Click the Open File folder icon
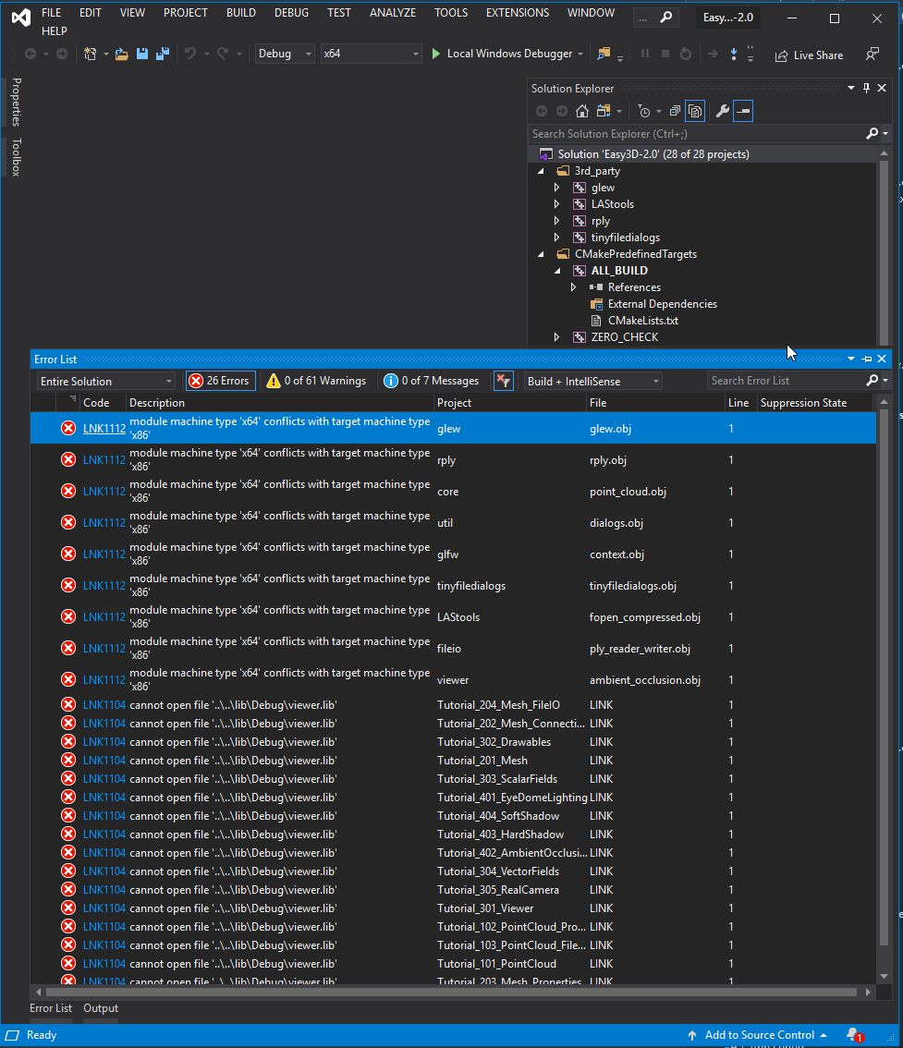Viewport: 903px width, 1048px height. pos(122,55)
